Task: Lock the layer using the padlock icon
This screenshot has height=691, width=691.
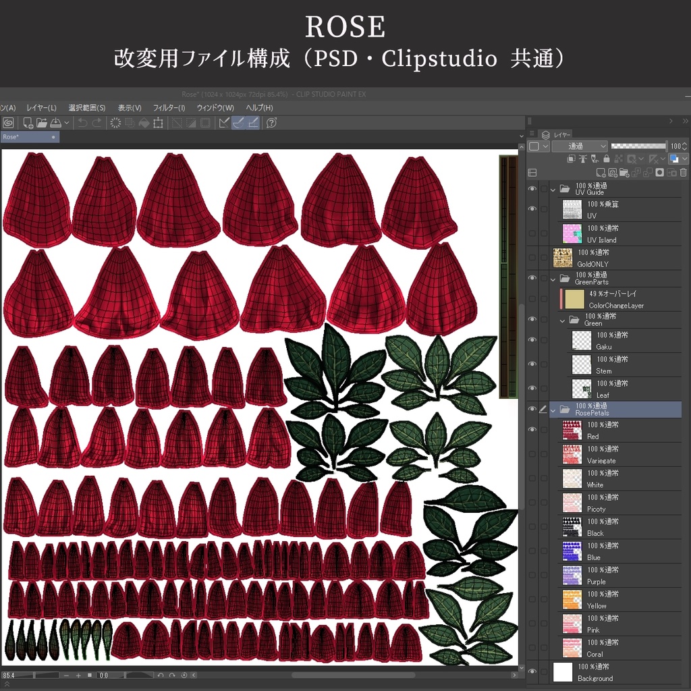Action: 606,159
